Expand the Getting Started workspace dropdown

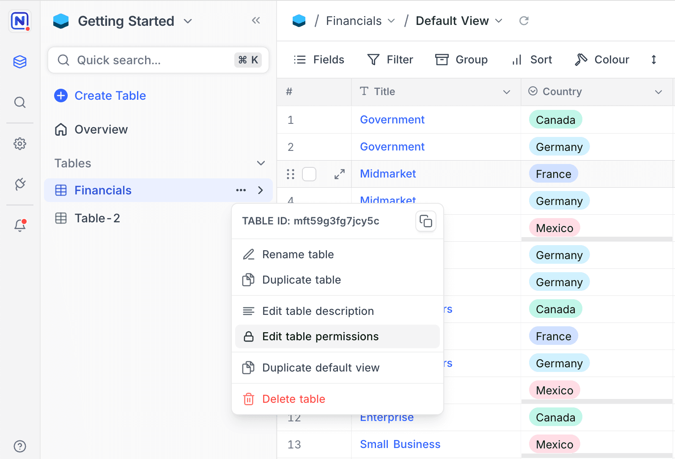188,21
